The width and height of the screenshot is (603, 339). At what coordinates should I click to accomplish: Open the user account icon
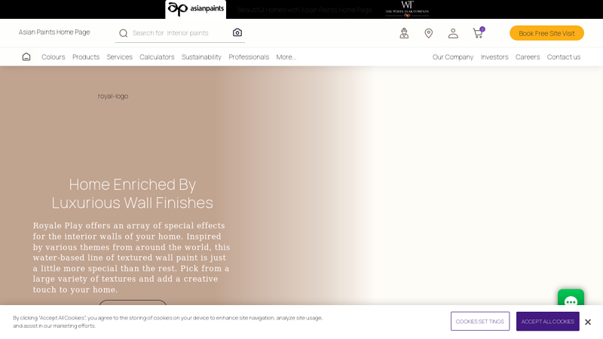[x=453, y=33]
